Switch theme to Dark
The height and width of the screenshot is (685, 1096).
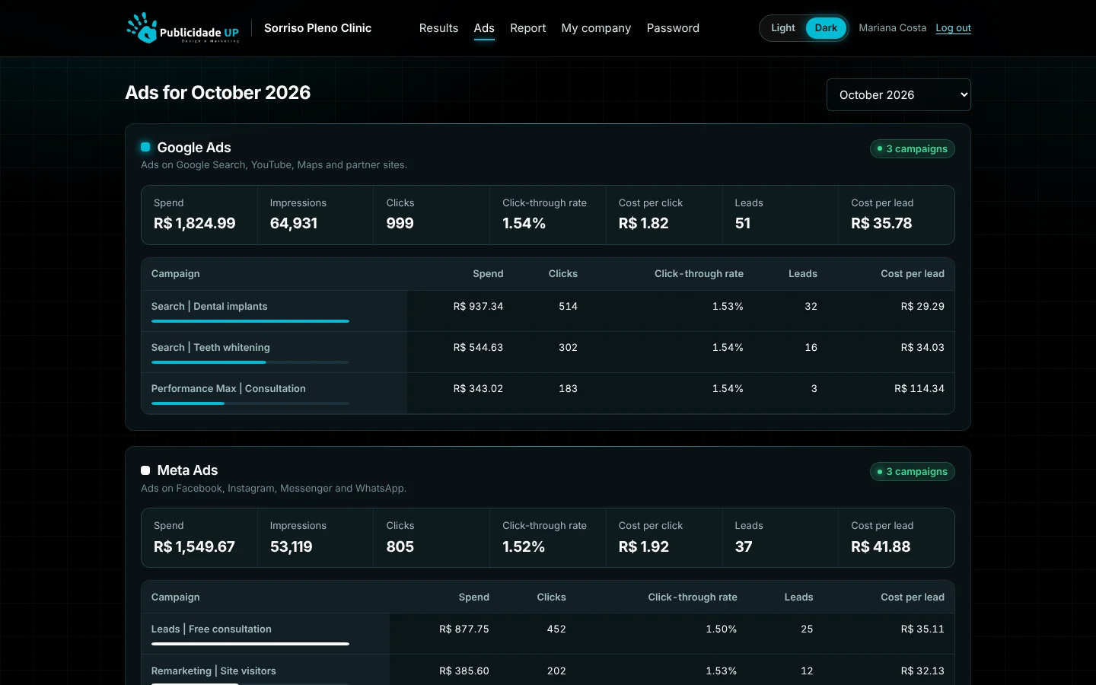[826, 28]
